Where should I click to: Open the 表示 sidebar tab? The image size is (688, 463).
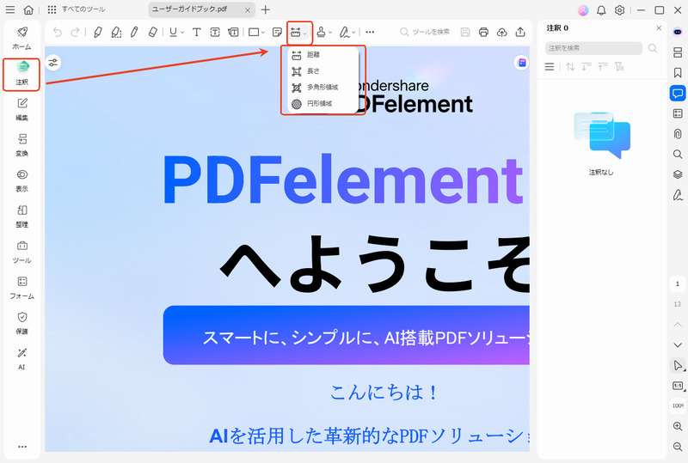tap(22, 181)
